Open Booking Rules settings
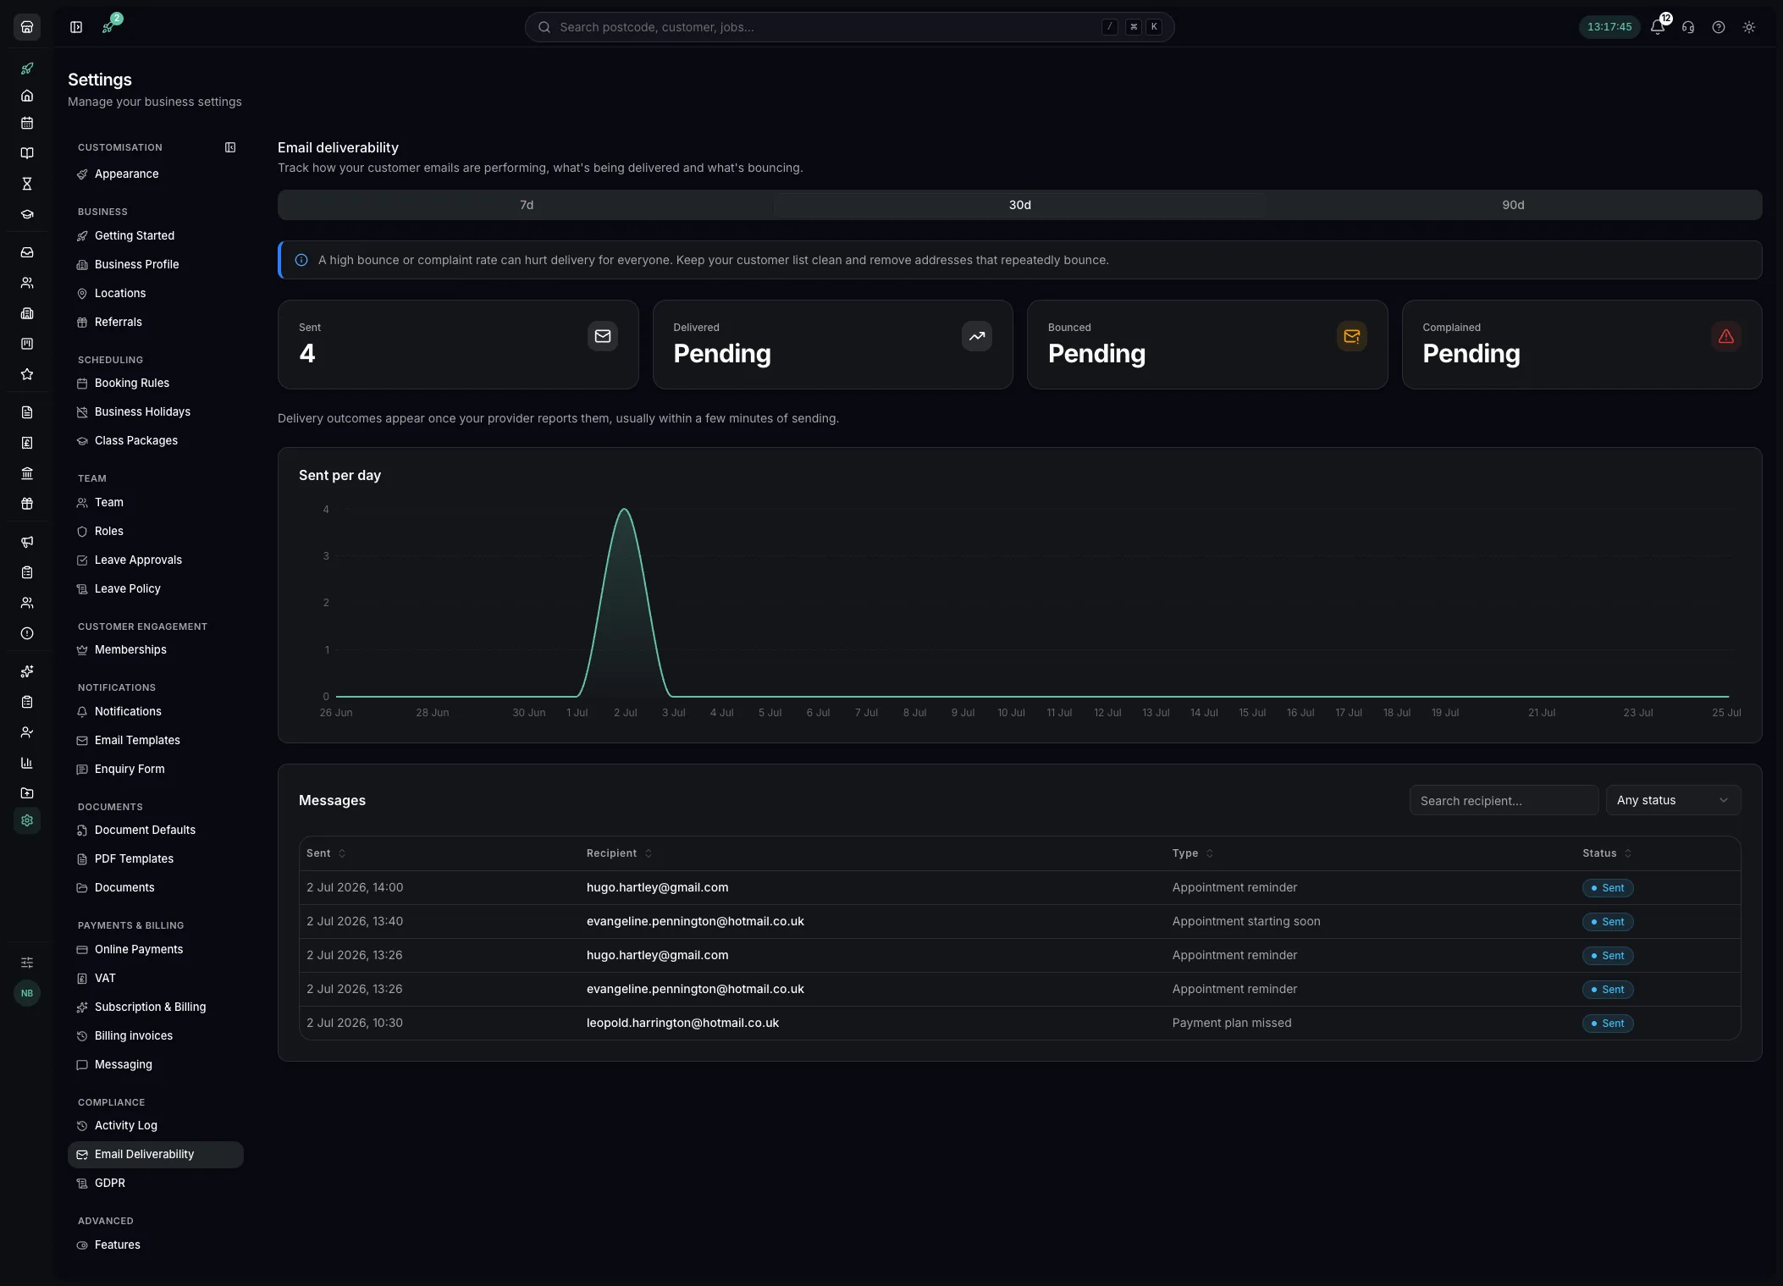The height and width of the screenshot is (1286, 1783). pos(156,383)
